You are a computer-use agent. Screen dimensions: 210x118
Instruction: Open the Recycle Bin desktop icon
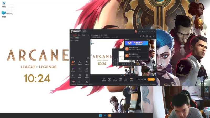coord(4,4)
